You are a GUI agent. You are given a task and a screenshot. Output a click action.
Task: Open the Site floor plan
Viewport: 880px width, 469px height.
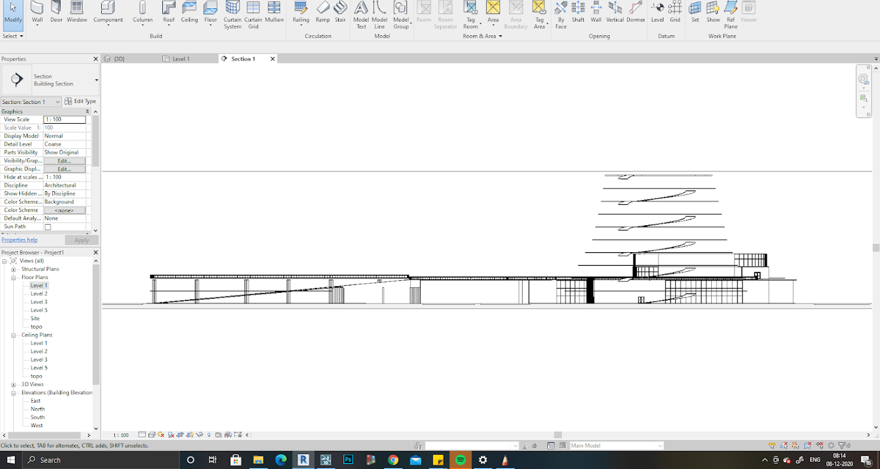[35, 318]
